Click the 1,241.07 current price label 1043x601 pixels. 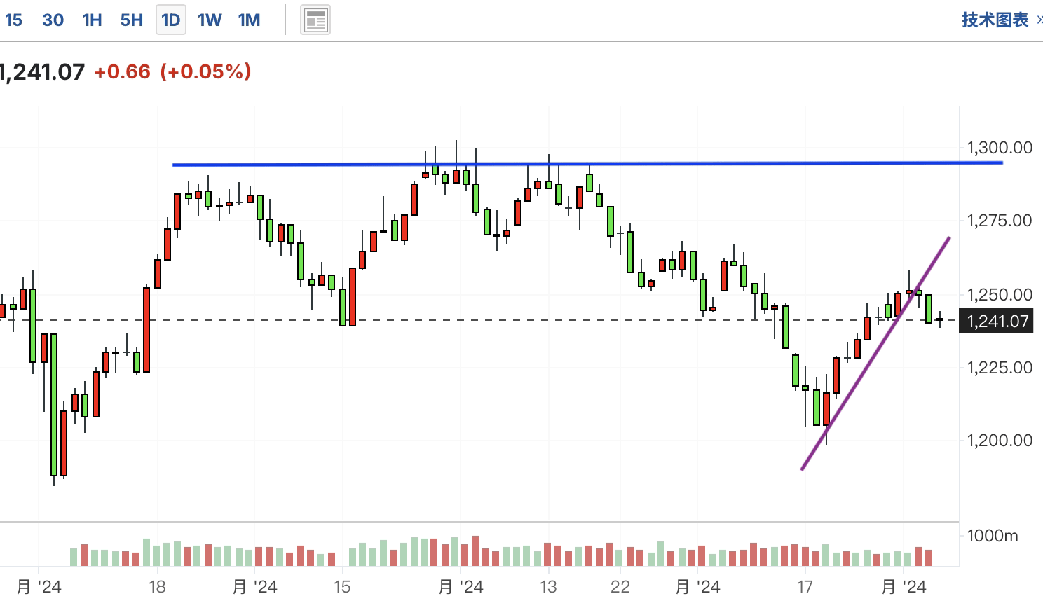tap(41, 71)
